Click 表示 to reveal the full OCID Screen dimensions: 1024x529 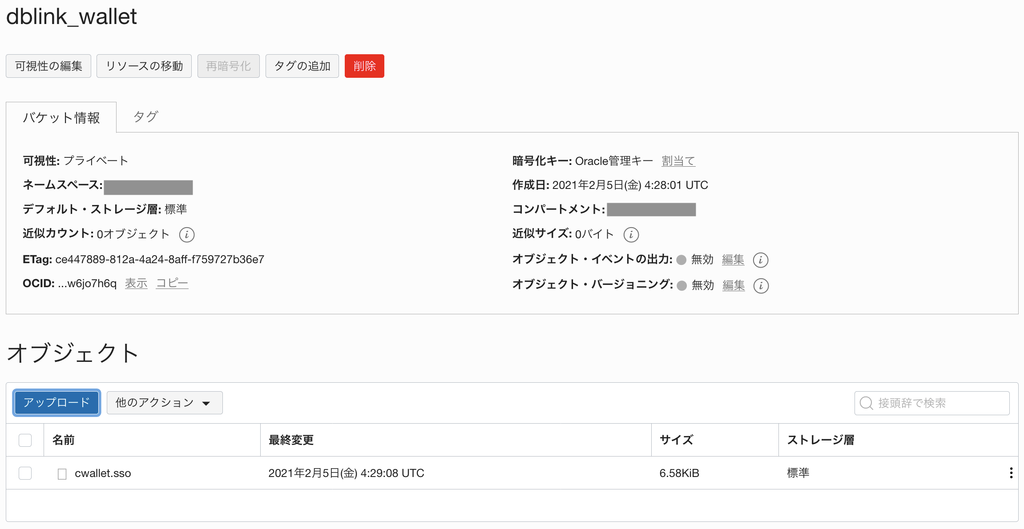click(136, 283)
